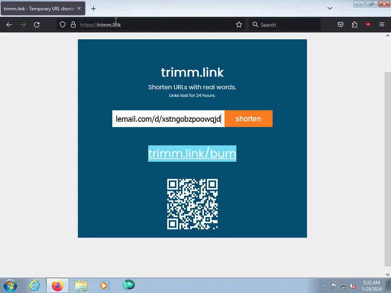Expand the list all tabs chevron
The width and height of the screenshot is (391, 293).
[x=330, y=8]
